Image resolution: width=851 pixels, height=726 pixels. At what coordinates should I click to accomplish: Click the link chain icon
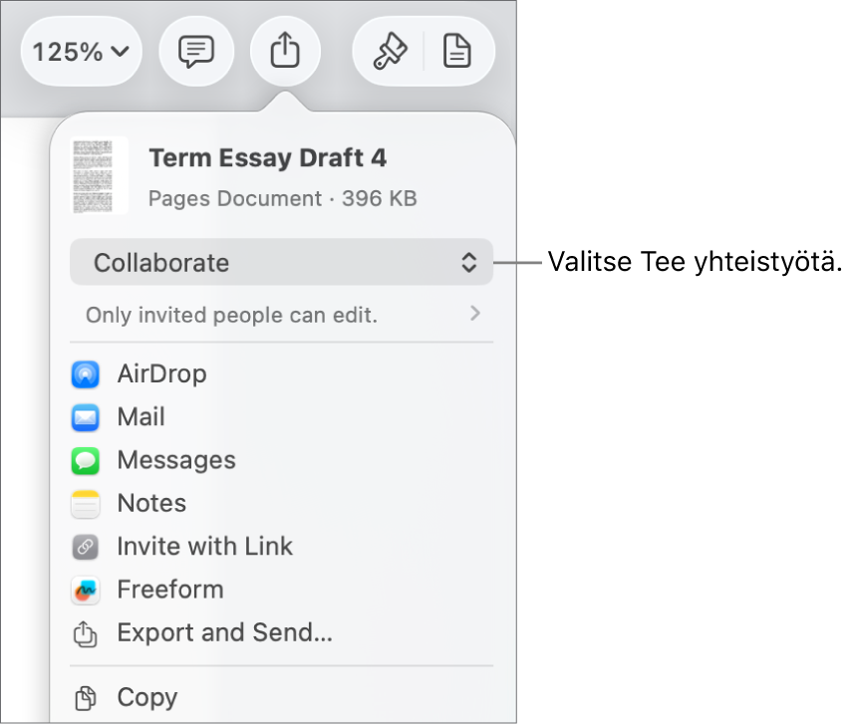(x=86, y=547)
